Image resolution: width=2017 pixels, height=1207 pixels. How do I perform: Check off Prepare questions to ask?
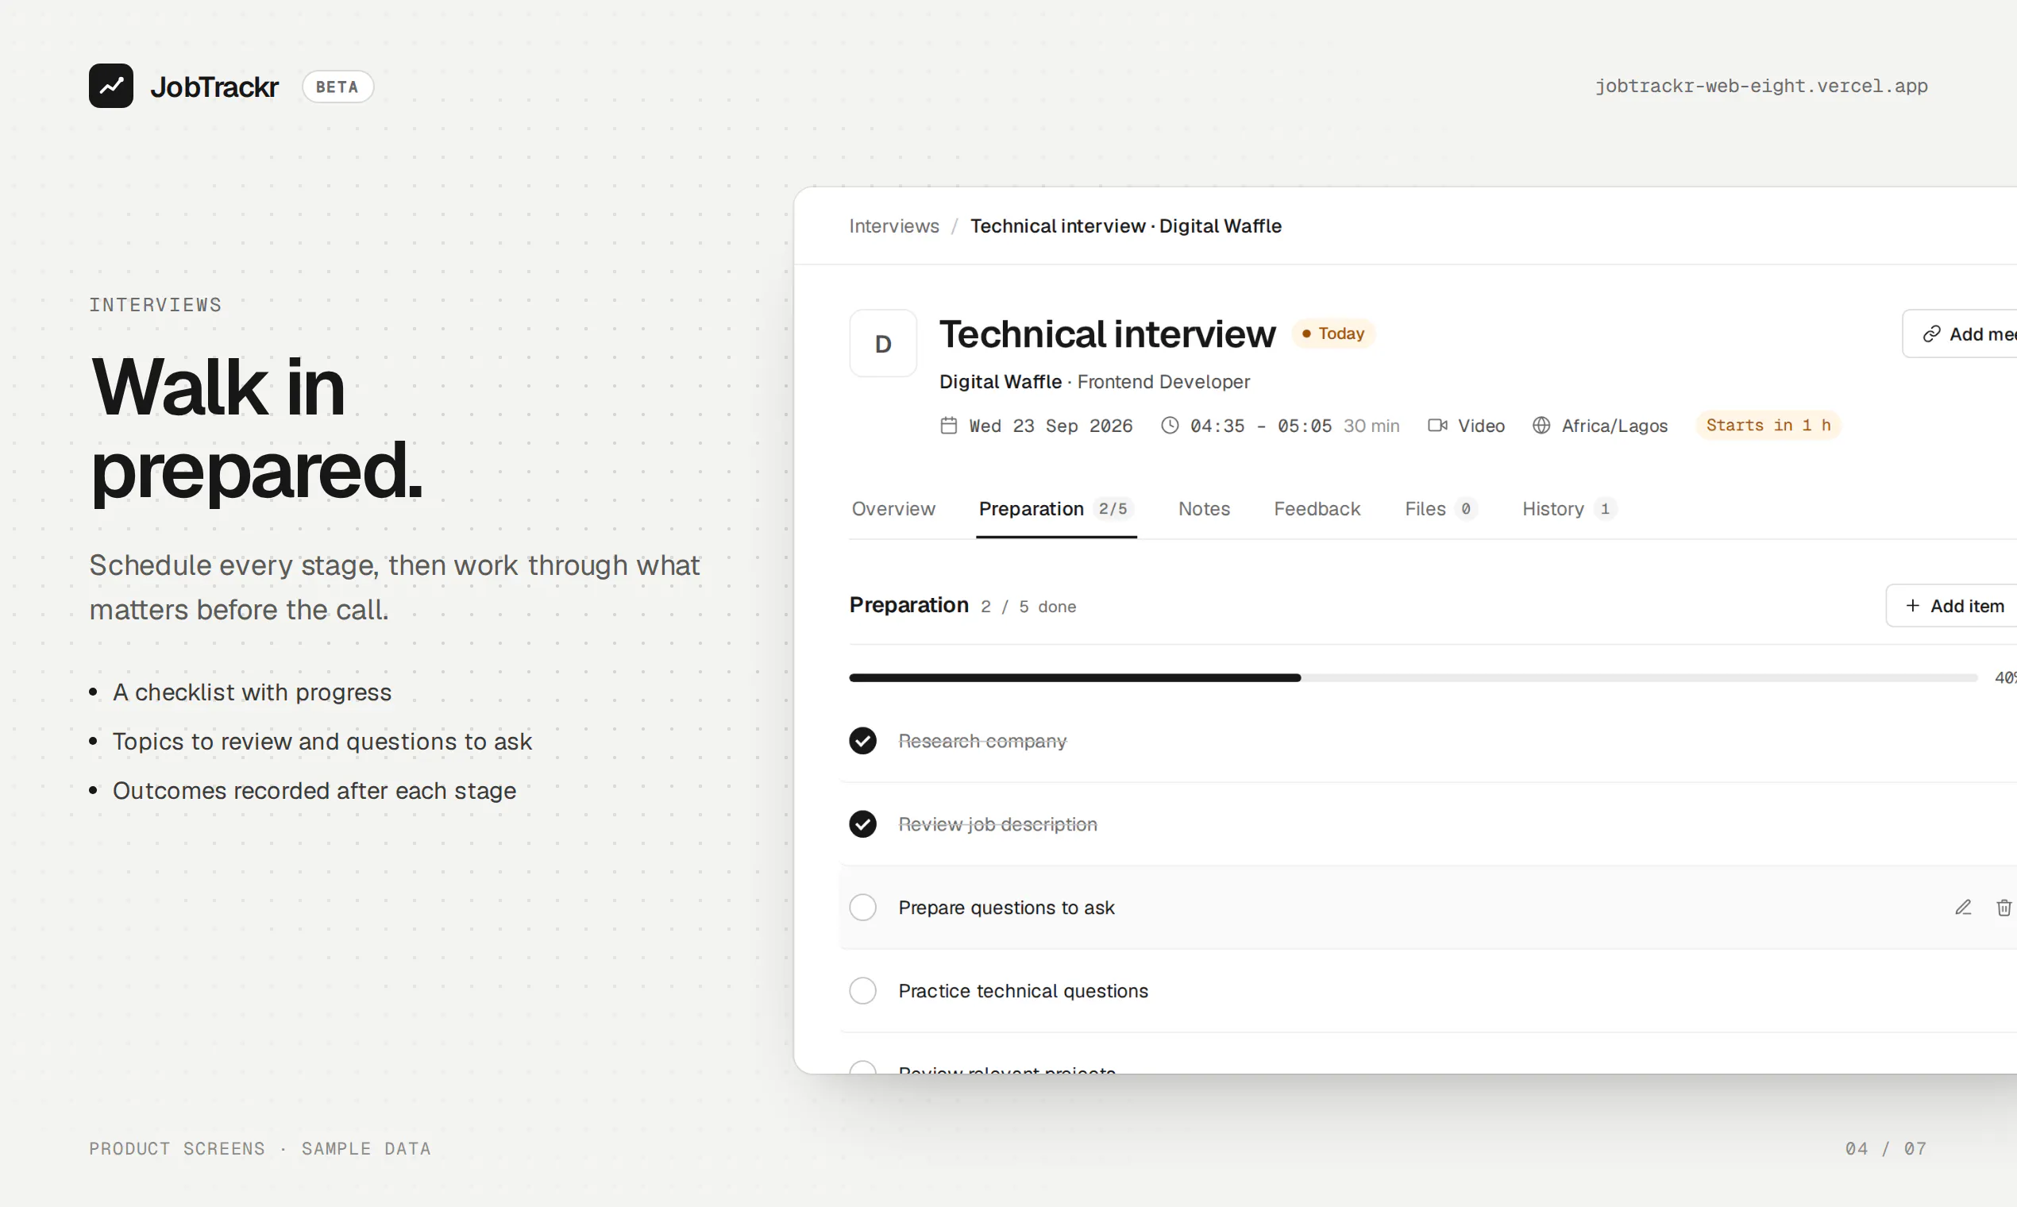point(863,908)
